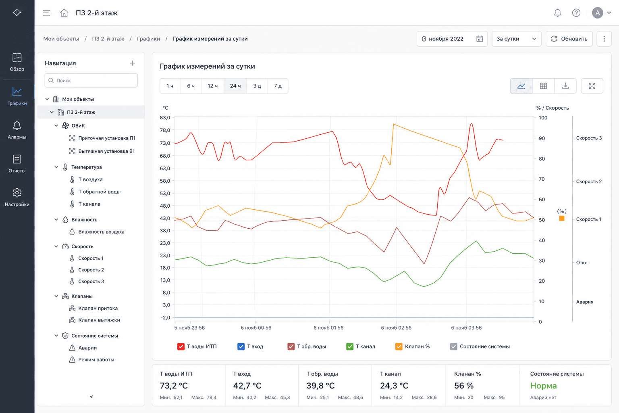This screenshot has height=413, width=619.
Task: Toggle Т канал series checkbox
Action: pyautogui.click(x=350, y=346)
